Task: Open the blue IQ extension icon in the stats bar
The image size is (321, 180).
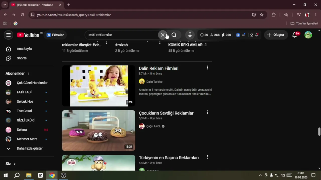Action: [x=238, y=35]
